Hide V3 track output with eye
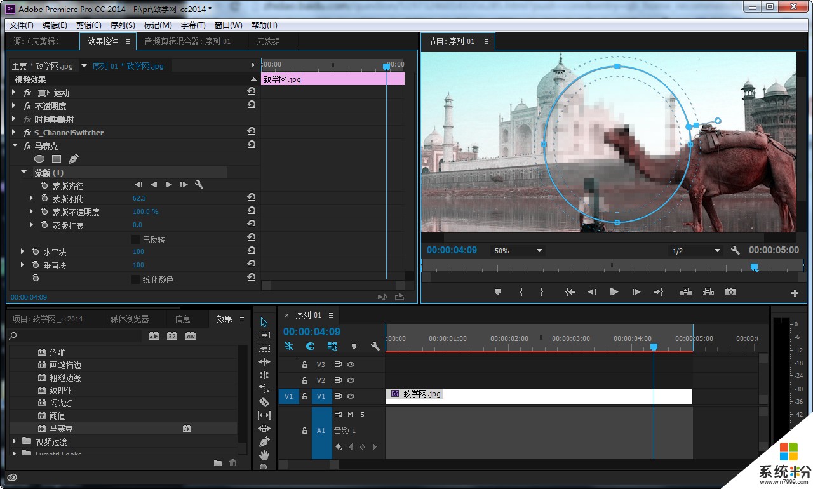Image resolution: width=813 pixels, height=489 pixels. (x=351, y=365)
